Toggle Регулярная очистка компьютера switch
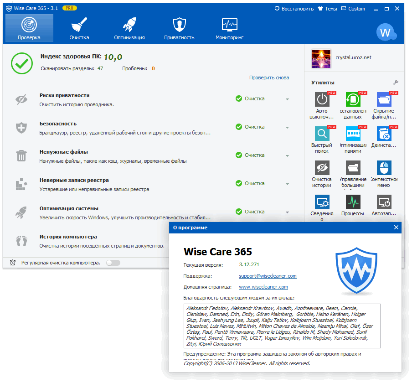Viewport: 412px width, 388px height. click(x=113, y=263)
